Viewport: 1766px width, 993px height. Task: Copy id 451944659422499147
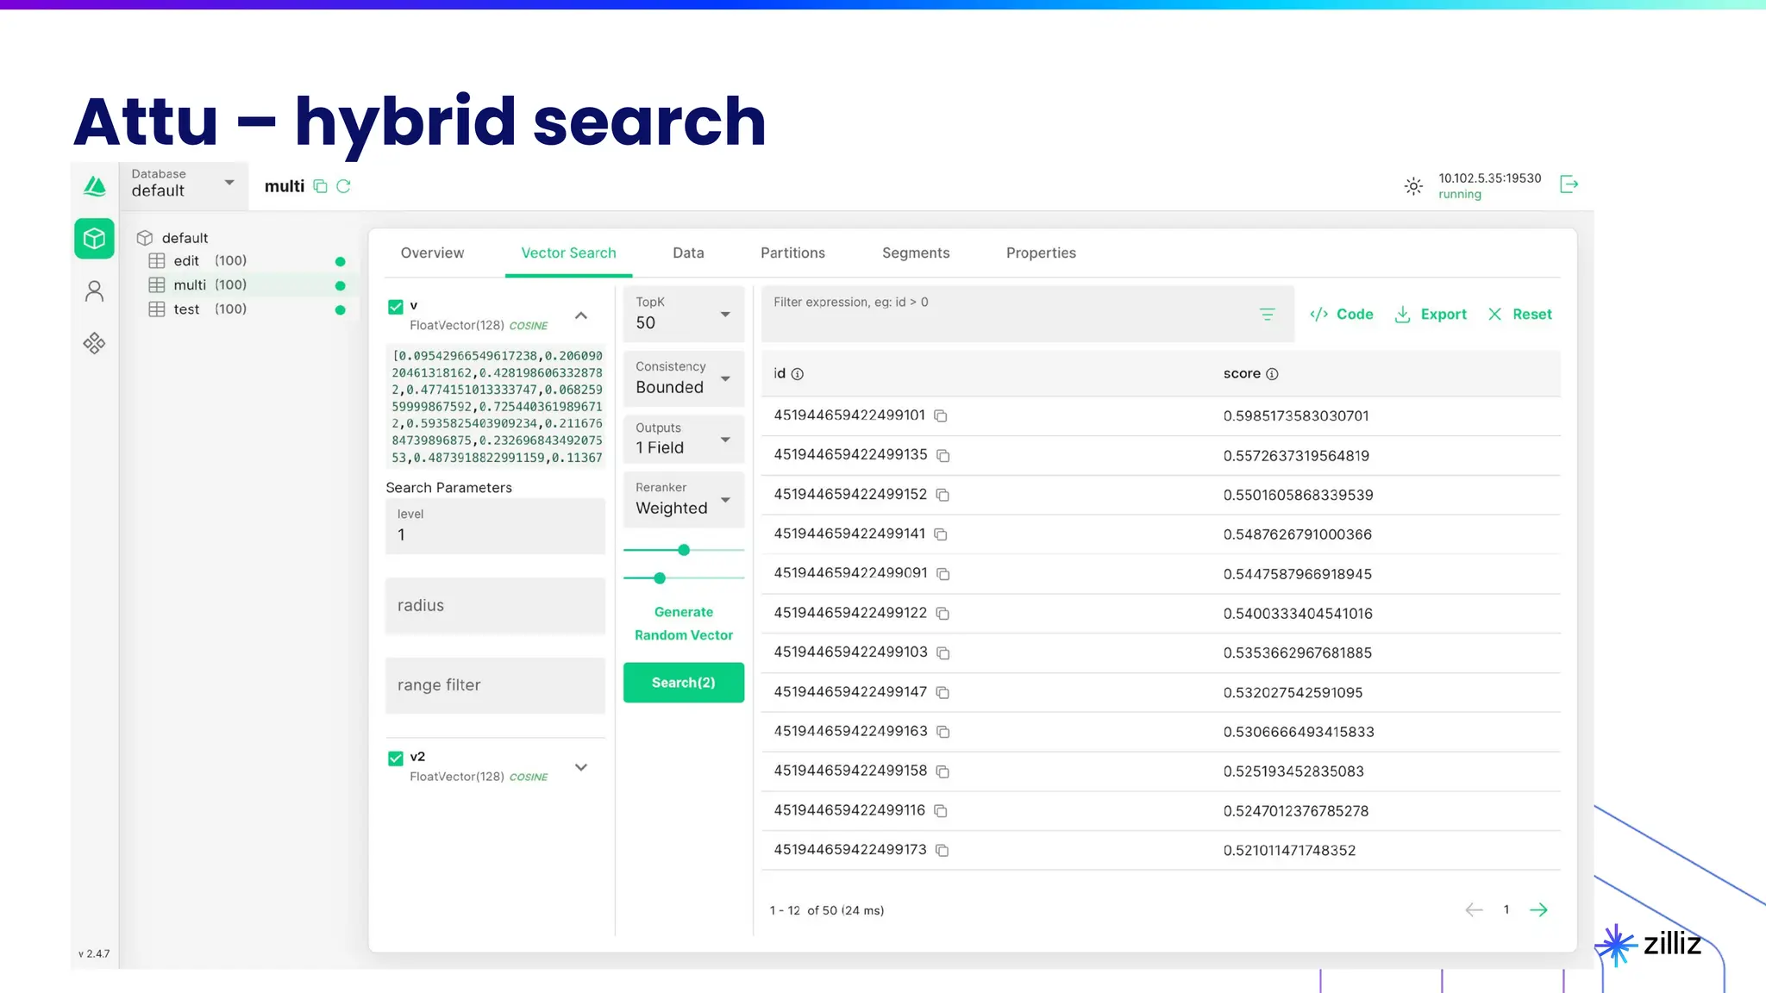(x=942, y=693)
